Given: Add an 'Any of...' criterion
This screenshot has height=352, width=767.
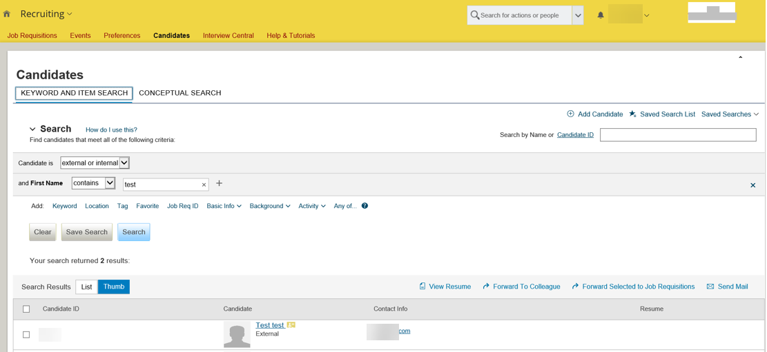Looking at the screenshot, I should coord(345,206).
